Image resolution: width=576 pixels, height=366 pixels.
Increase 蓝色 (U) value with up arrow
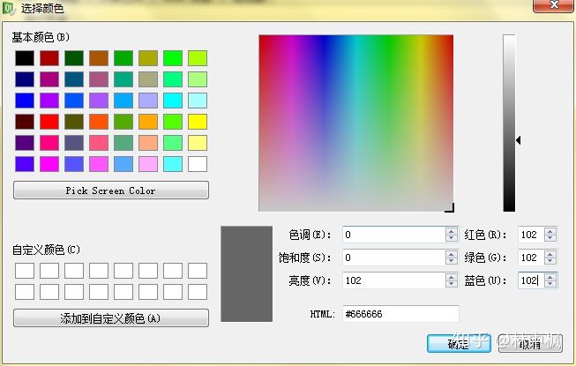[550, 277]
